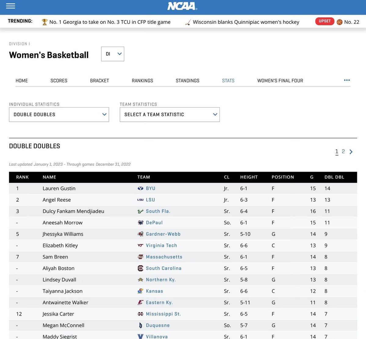The width and height of the screenshot is (366, 339).
Task: Click player name Aneesah Morrow
Action: (63, 223)
